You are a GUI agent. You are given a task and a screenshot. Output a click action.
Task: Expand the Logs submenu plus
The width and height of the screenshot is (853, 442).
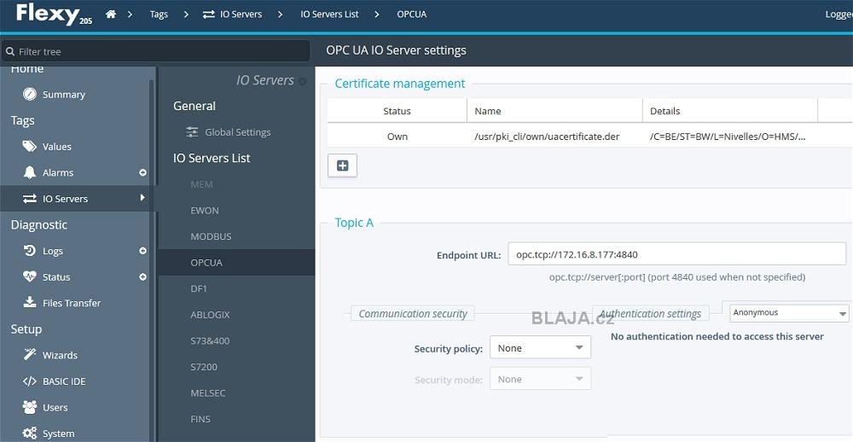[142, 250]
